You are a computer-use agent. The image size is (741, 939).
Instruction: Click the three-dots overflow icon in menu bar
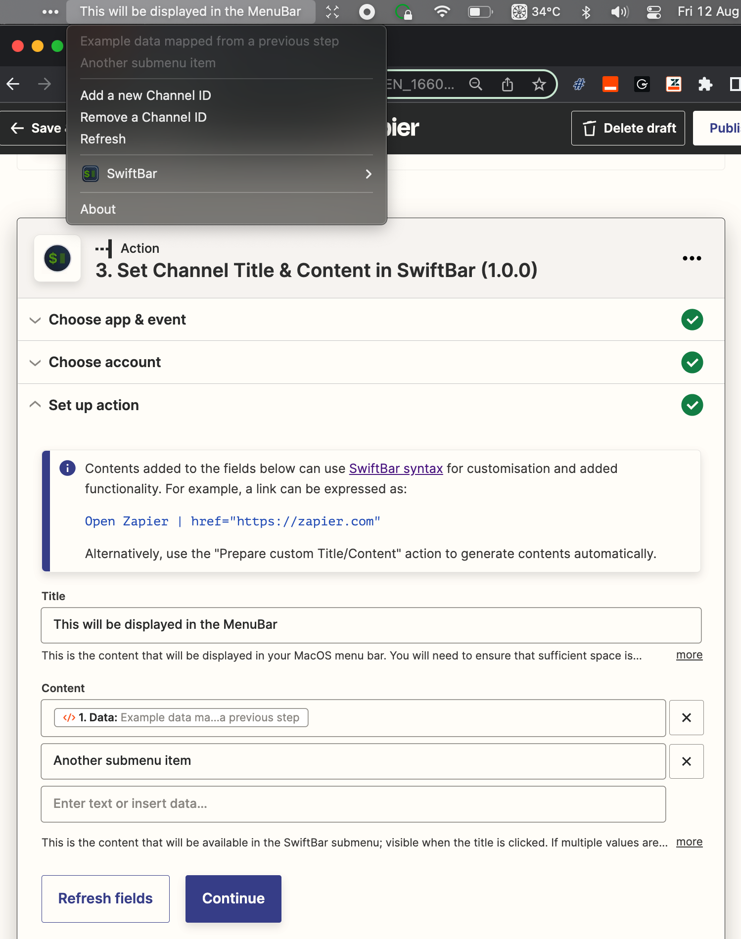click(50, 12)
